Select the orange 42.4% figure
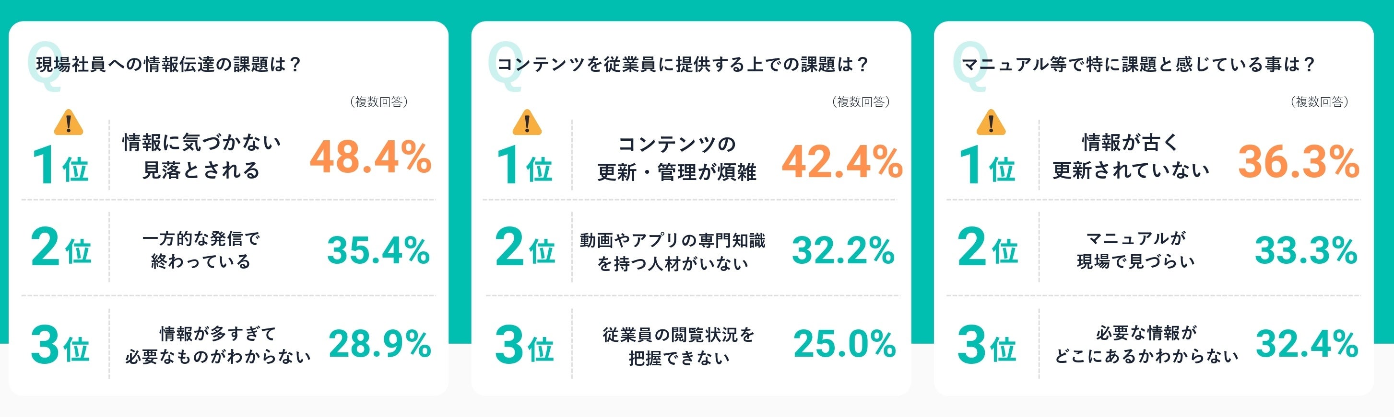1394x417 pixels. tap(842, 161)
